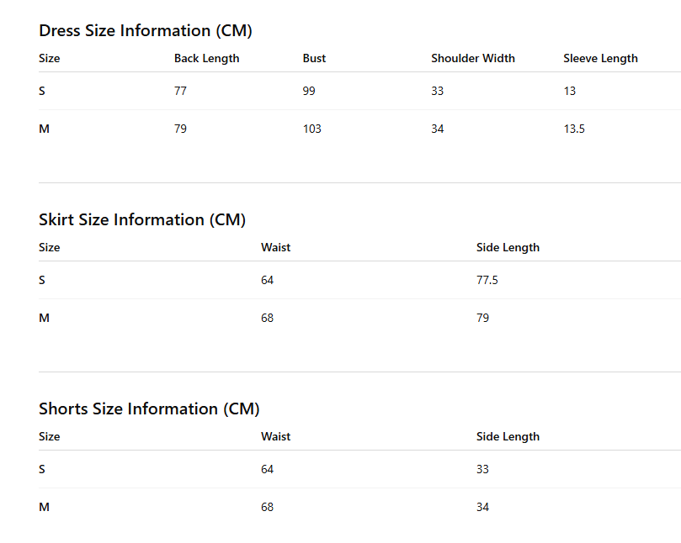Click dress shoulder width value 33
This screenshot has width=681, height=543.
tap(438, 91)
